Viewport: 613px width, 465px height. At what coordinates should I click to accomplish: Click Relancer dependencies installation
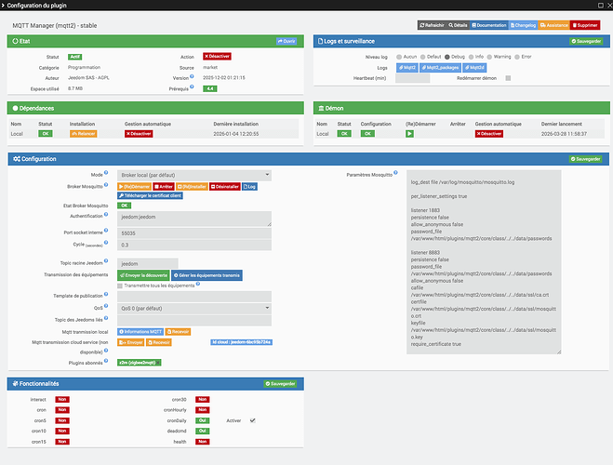click(x=84, y=134)
